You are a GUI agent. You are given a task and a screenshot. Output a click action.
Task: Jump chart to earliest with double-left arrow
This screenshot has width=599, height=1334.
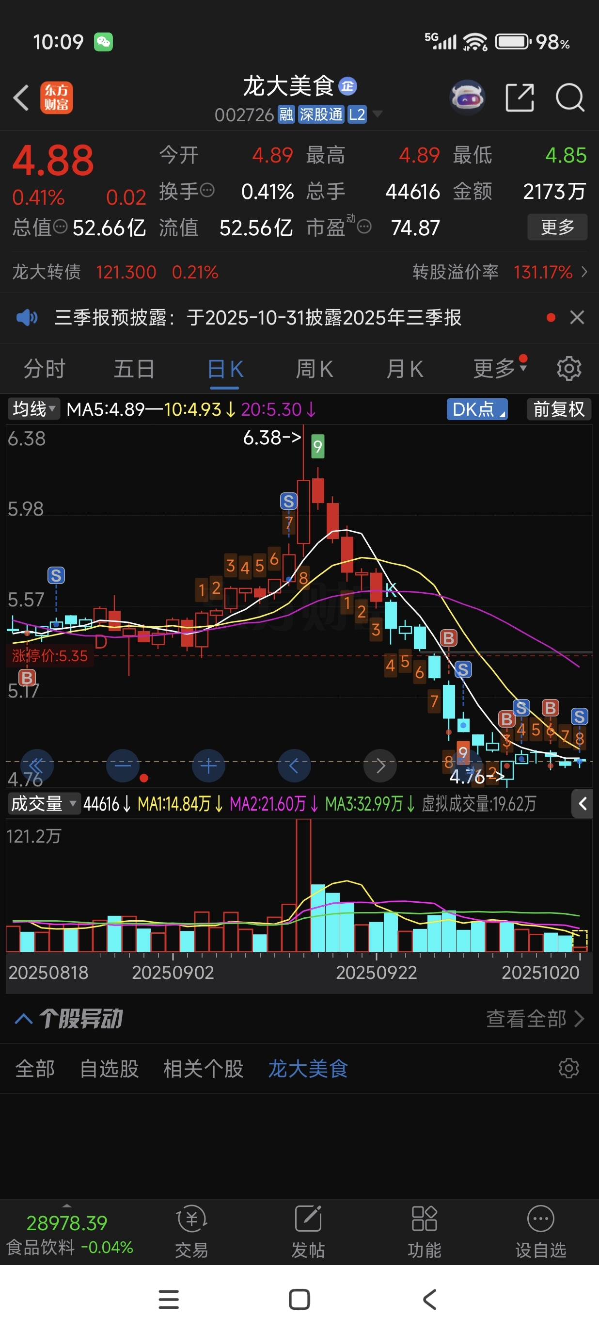tap(37, 766)
